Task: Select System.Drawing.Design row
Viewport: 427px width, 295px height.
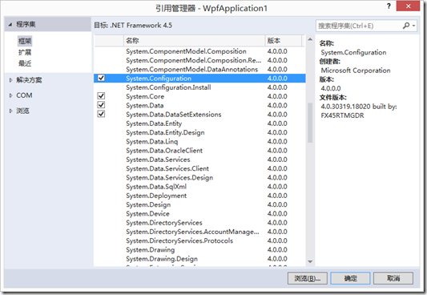Action: [x=199, y=258]
